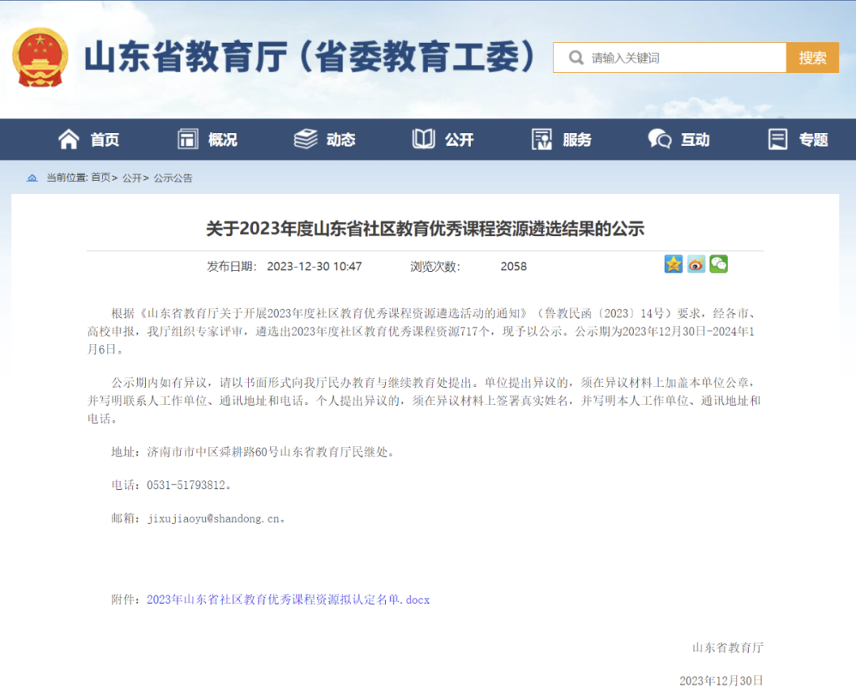Click the breadcrumb location icon

pos(32,178)
